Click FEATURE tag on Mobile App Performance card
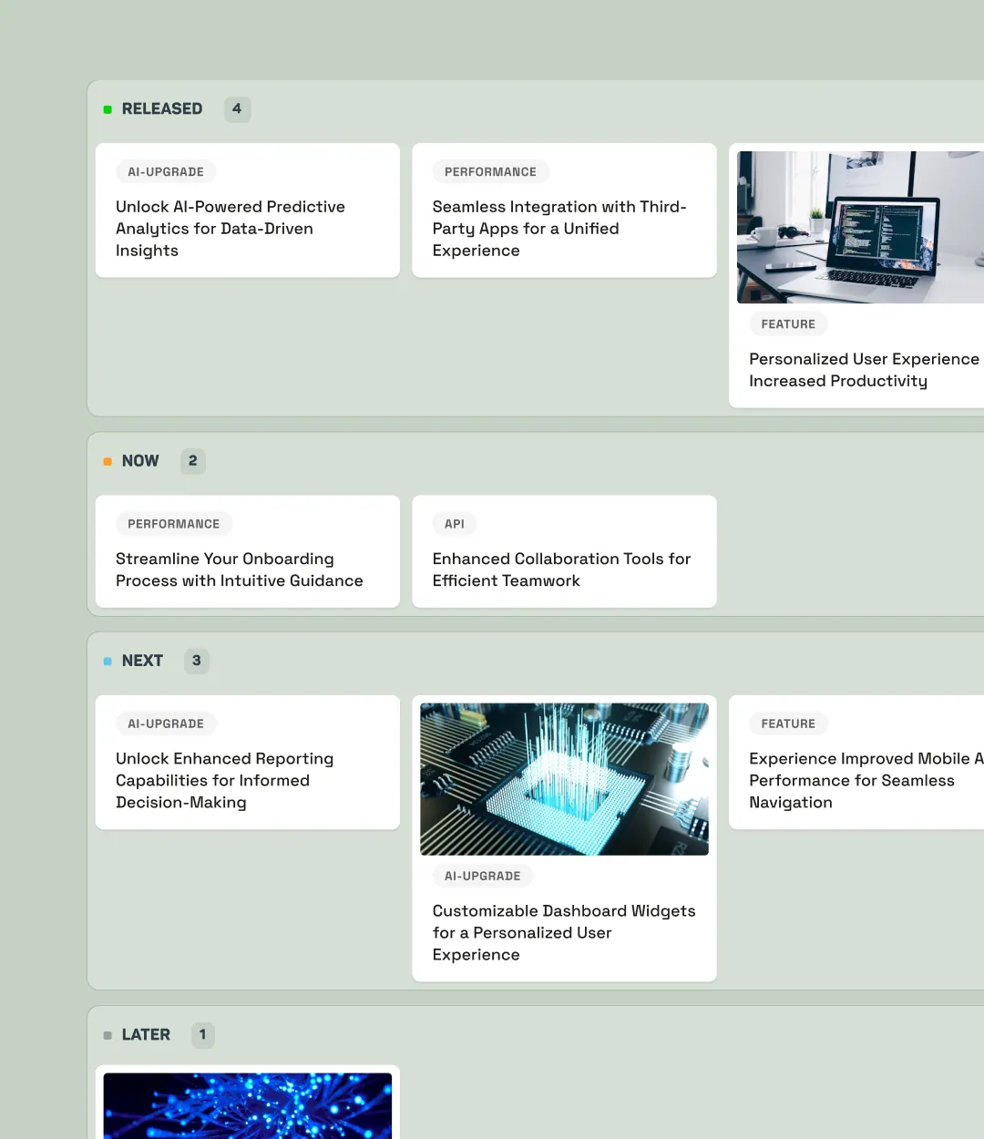984x1139 pixels. [788, 723]
